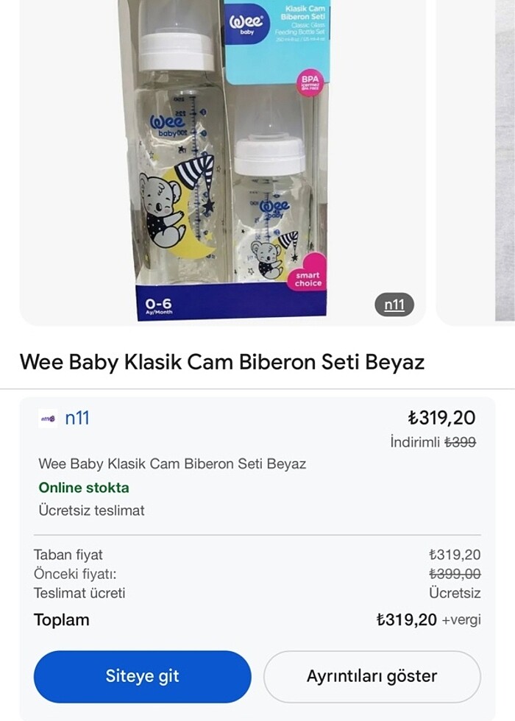Click the small n11 logo icon in seller card
The height and width of the screenshot is (721, 515).
tap(48, 419)
